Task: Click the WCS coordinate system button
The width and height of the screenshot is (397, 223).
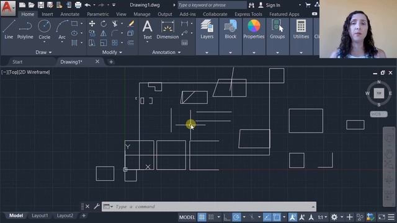Action: 378,114
